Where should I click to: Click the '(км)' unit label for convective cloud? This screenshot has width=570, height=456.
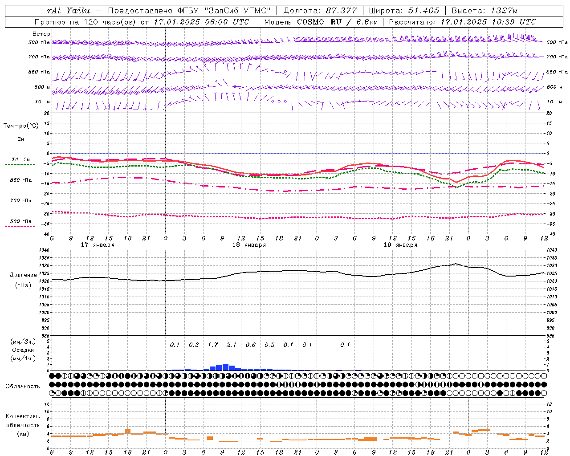(23, 434)
